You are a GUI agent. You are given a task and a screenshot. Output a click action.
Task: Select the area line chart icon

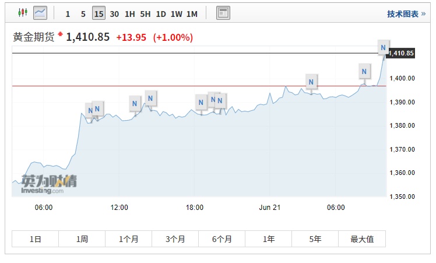click(40, 13)
